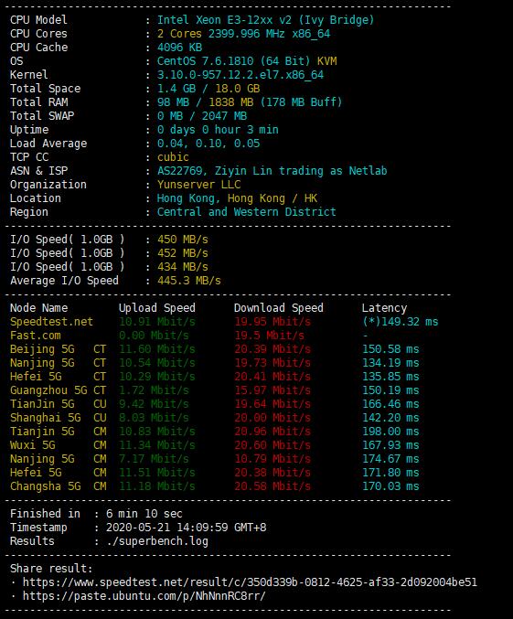Select the Yunserver LLC organization text
The height and width of the screenshot is (619, 513).
[x=198, y=185]
